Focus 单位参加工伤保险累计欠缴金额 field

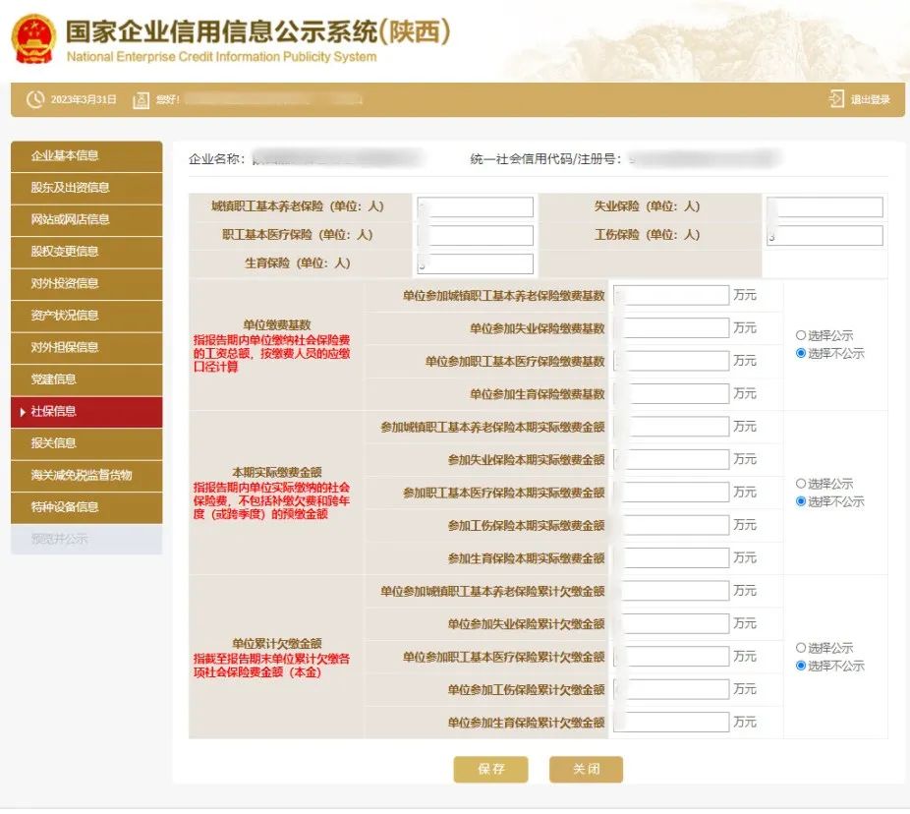(671, 689)
